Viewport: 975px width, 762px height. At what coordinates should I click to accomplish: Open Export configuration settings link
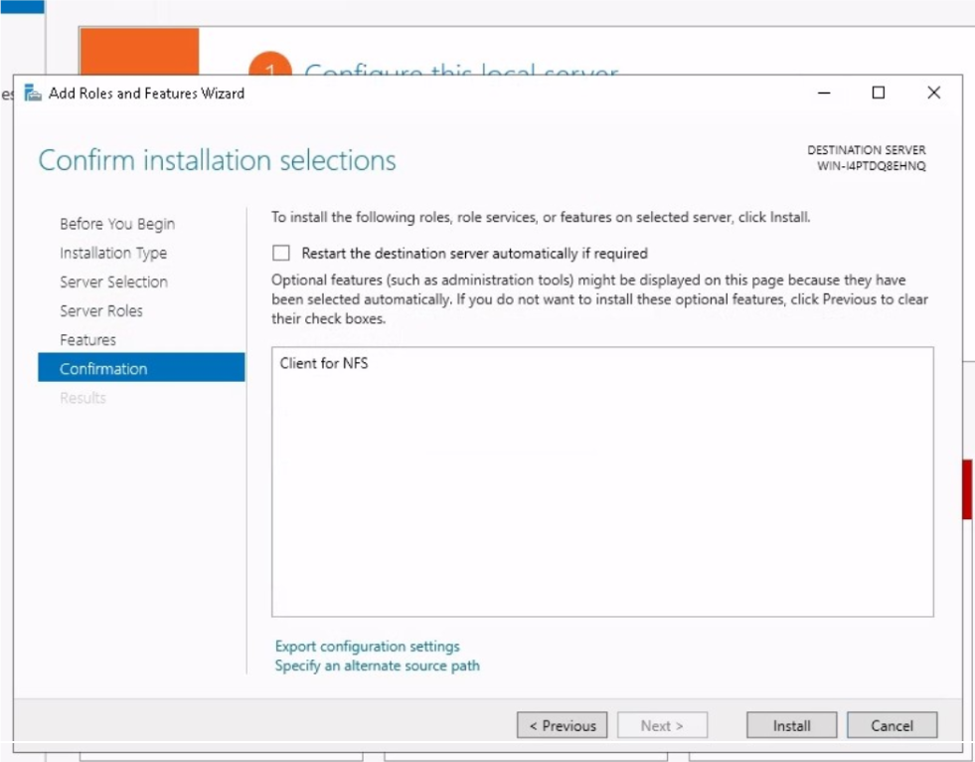pos(368,647)
